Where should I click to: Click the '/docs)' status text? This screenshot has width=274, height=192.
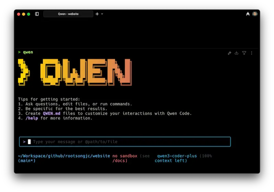120,161
